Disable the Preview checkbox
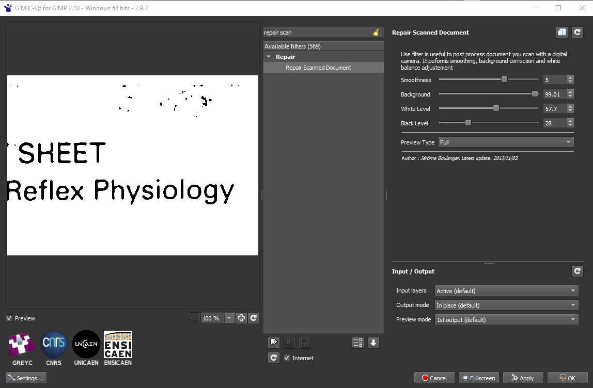Screen dimensions: 593x388 9,318
